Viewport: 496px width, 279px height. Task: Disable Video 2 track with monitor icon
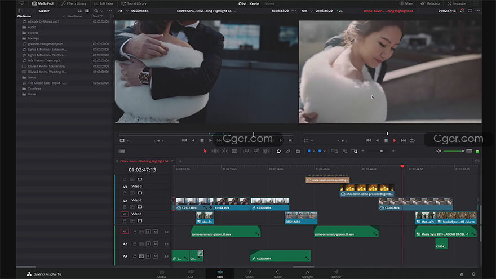(x=140, y=206)
